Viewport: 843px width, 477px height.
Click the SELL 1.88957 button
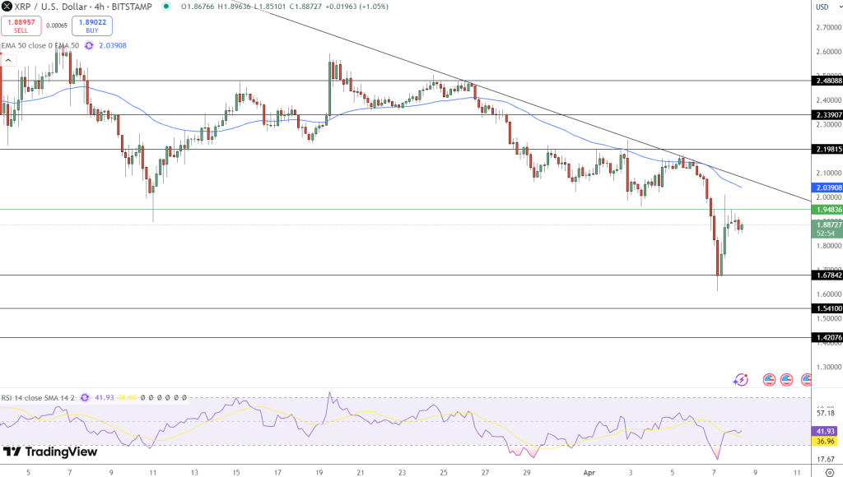pos(21,25)
